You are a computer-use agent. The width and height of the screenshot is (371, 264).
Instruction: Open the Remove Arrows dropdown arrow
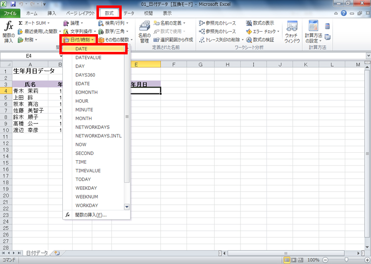(242, 40)
